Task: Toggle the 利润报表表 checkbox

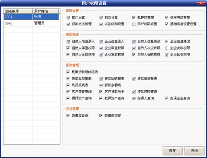Action: [68, 85]
